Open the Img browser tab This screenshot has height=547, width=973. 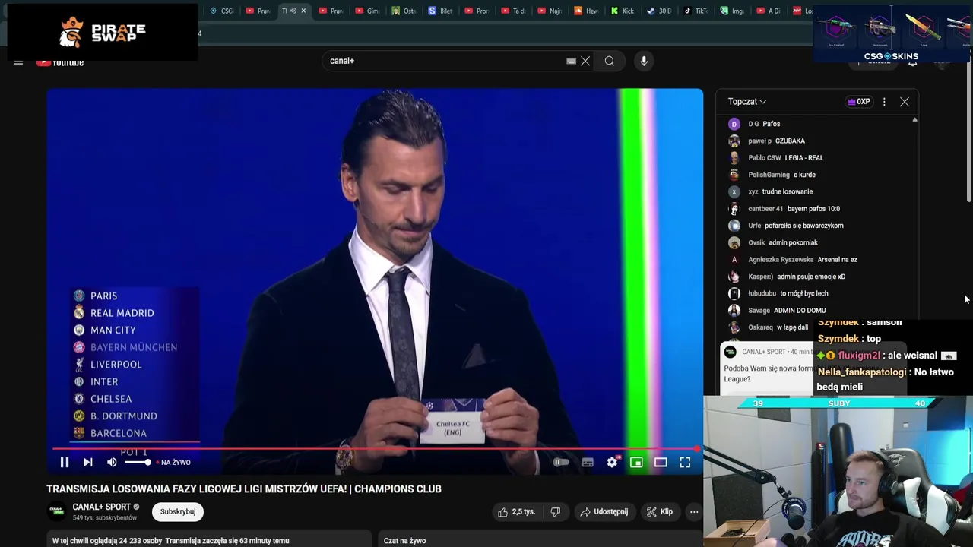click(732, 11)
